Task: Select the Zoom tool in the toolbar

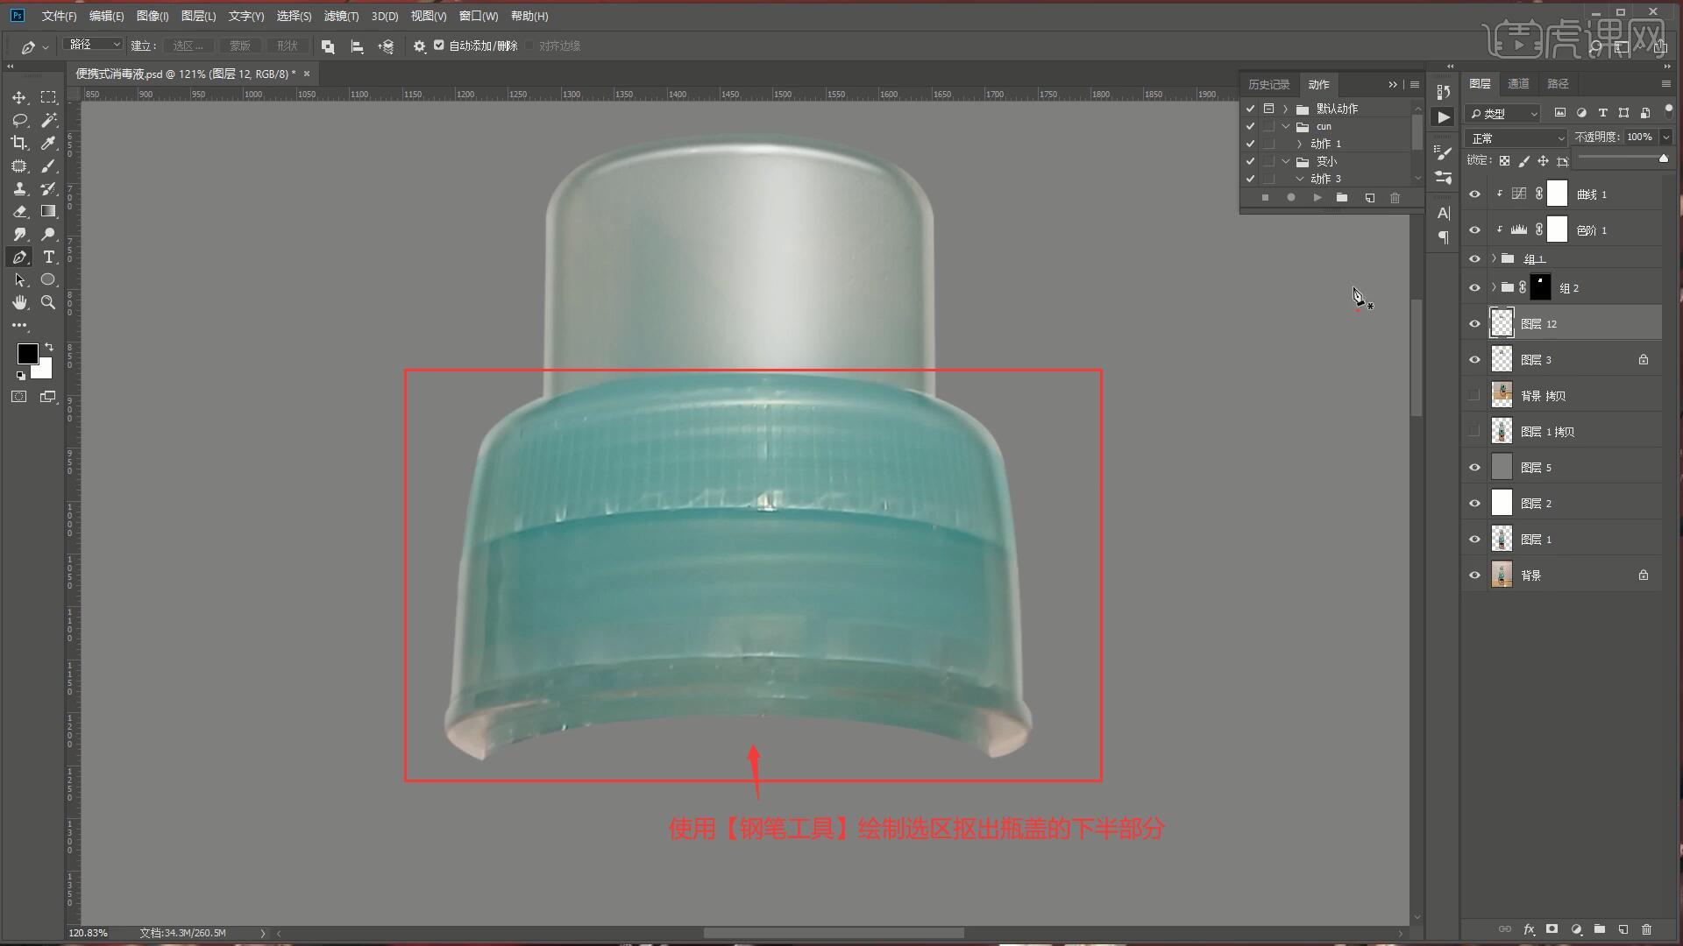Action: tap(49, 302)
